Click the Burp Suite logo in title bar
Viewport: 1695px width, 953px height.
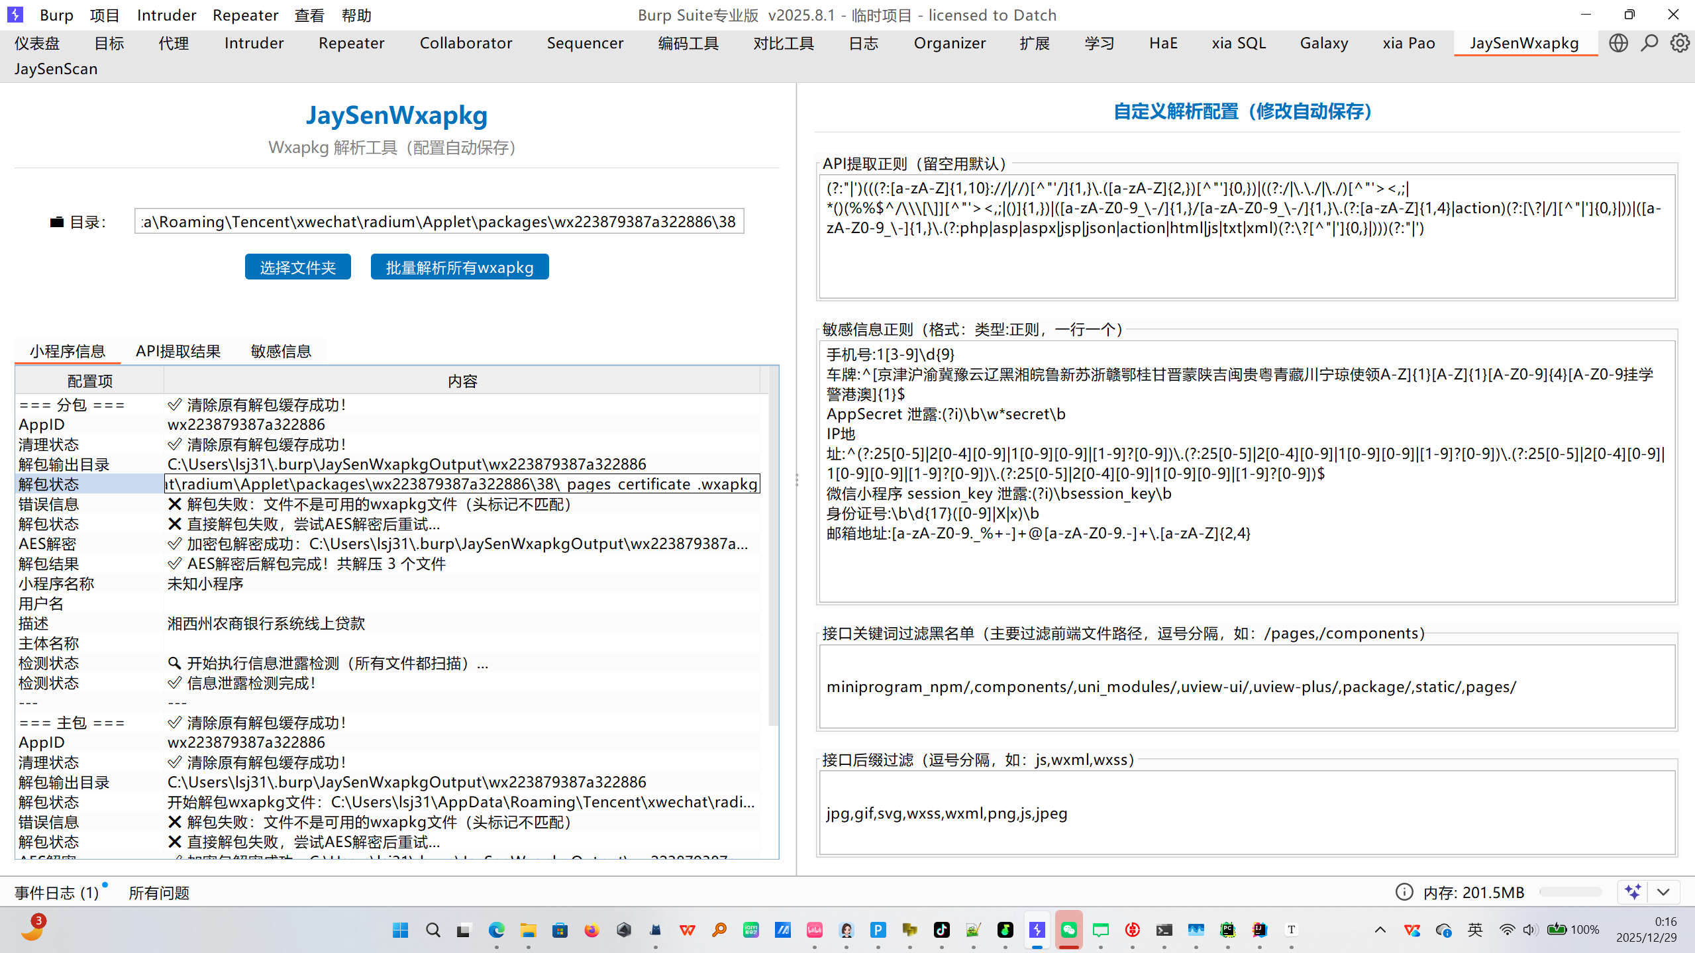click(15, 15)
